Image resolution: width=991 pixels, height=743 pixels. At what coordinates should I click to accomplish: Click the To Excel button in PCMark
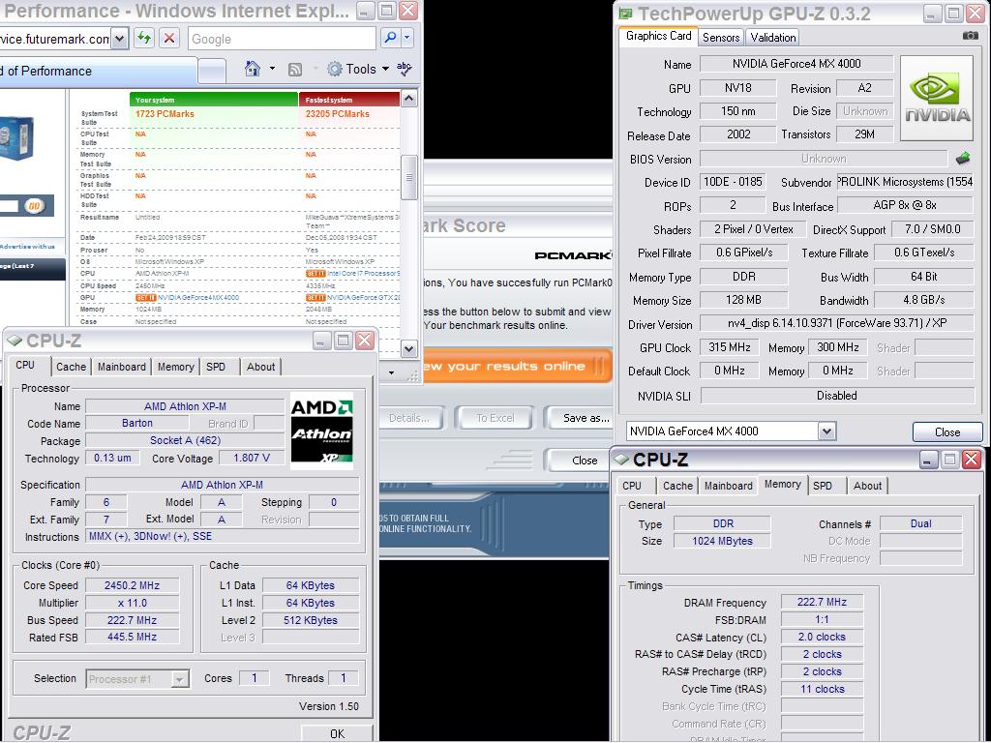click(x=495, y=418)
